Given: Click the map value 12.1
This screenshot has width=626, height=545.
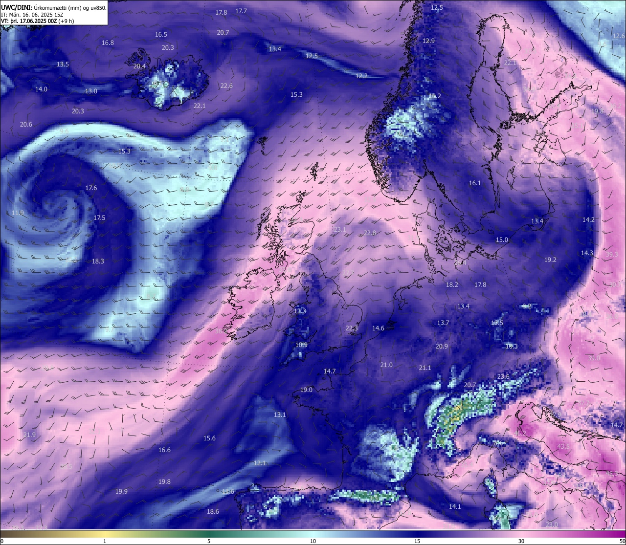Looking at the screenshot, I should click(259, 463).
